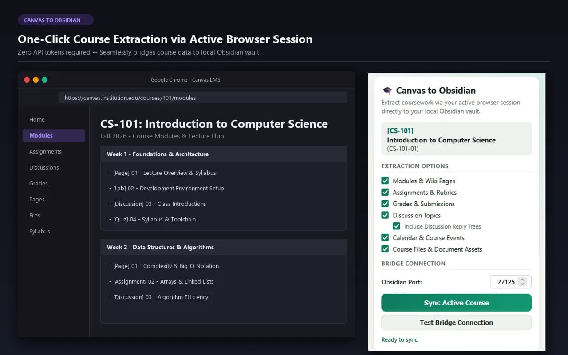Click the green maximize window dot
The image size is (568, 355).
click(44, 80)
